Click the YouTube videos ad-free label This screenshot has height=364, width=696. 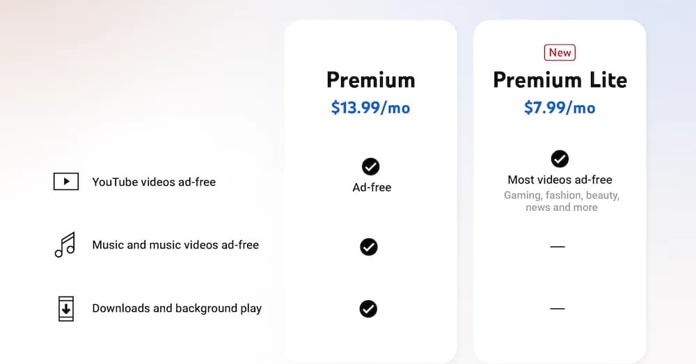coord(154,182)
